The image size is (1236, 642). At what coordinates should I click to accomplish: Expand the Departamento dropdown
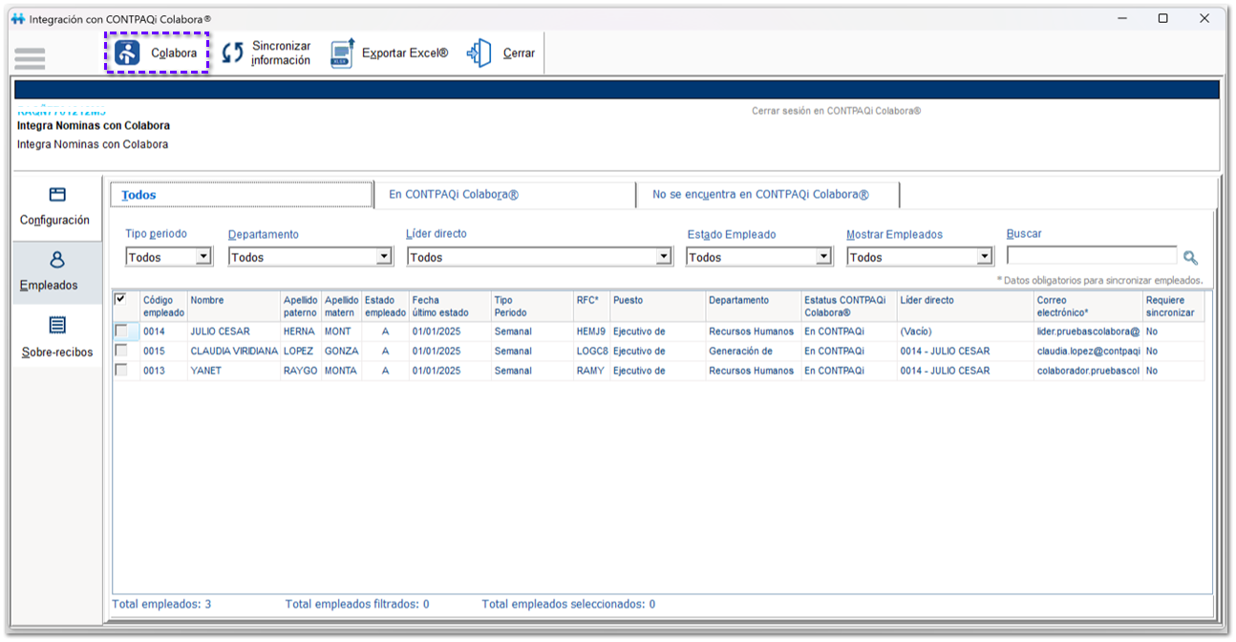[x=384, y=257]
